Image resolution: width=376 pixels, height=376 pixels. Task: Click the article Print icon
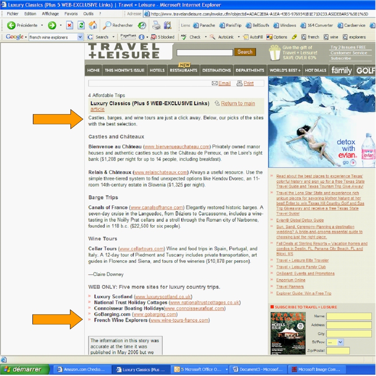239,83
